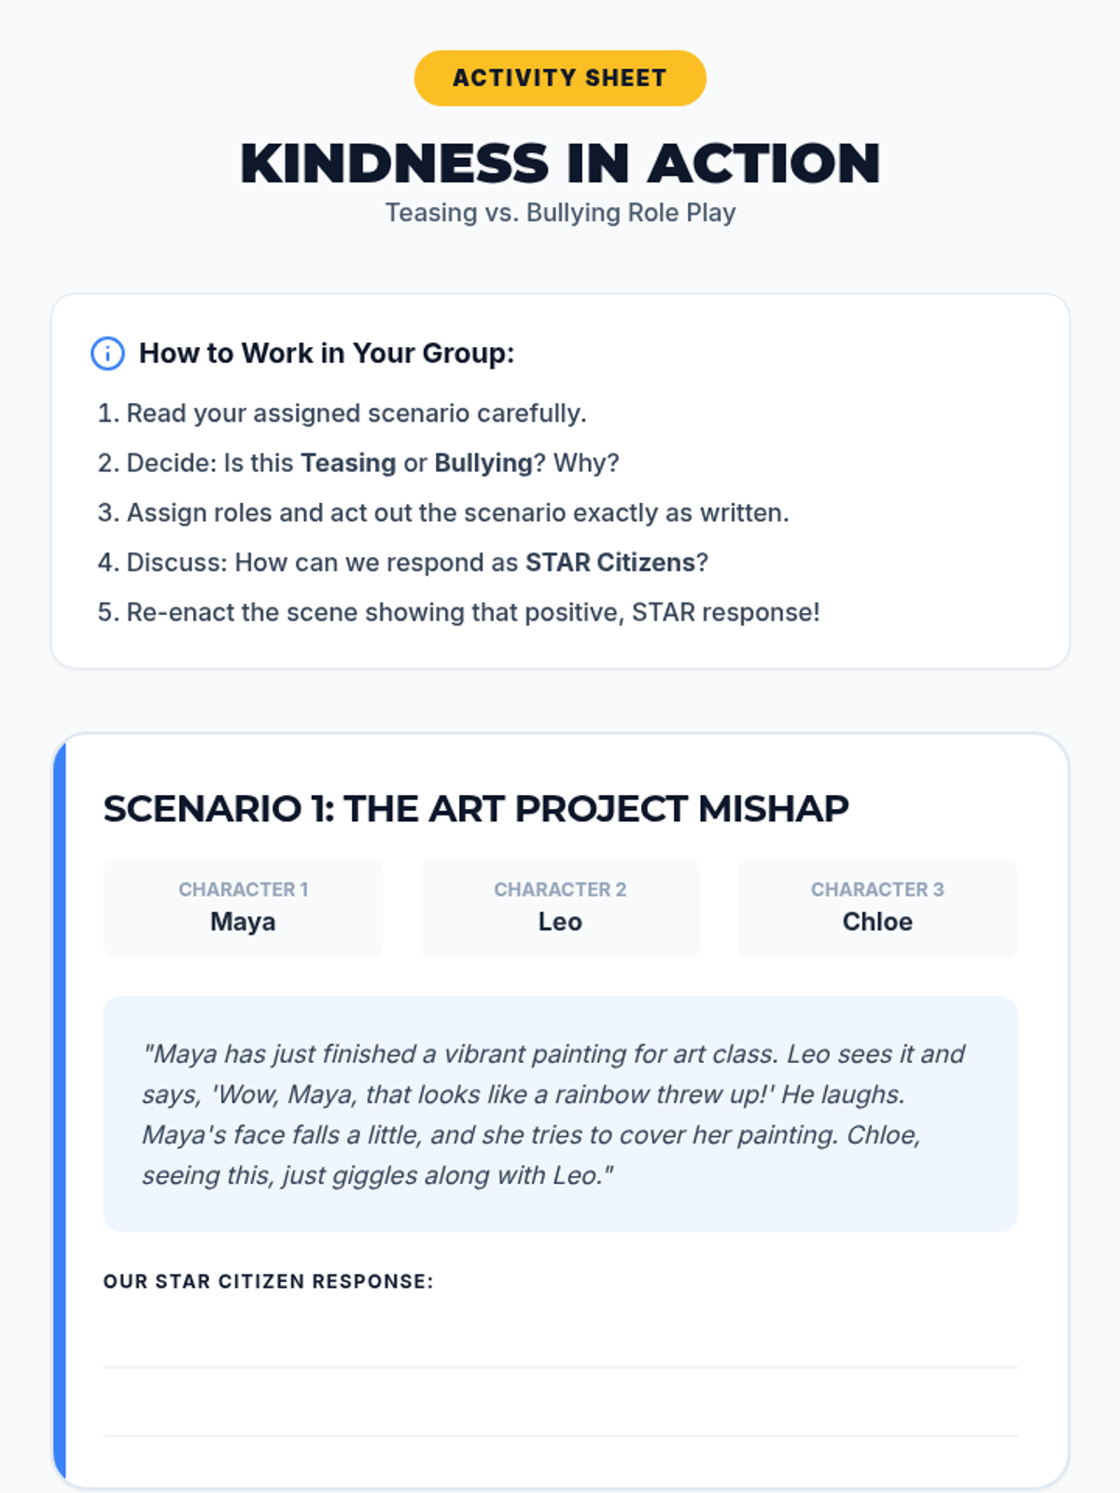Click the Scenario 1 Art Project Mishap heading
The height and width of the screenshot is (1493, 1120).
coord(476,809)
